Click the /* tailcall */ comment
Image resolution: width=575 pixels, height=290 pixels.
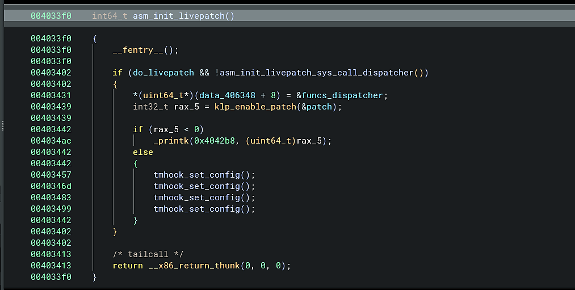pyautogui.click(x=148, y=254)
